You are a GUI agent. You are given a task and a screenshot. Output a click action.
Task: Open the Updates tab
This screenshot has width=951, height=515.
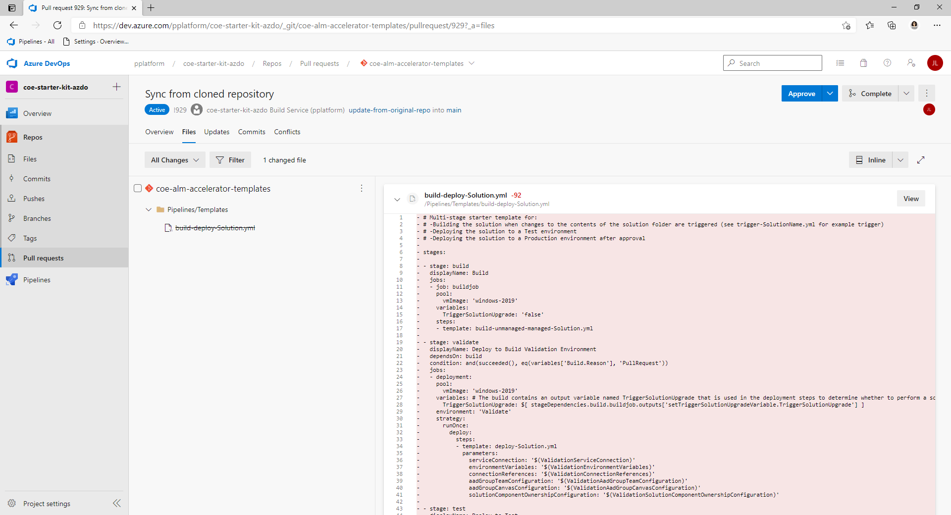pos(216,132)
